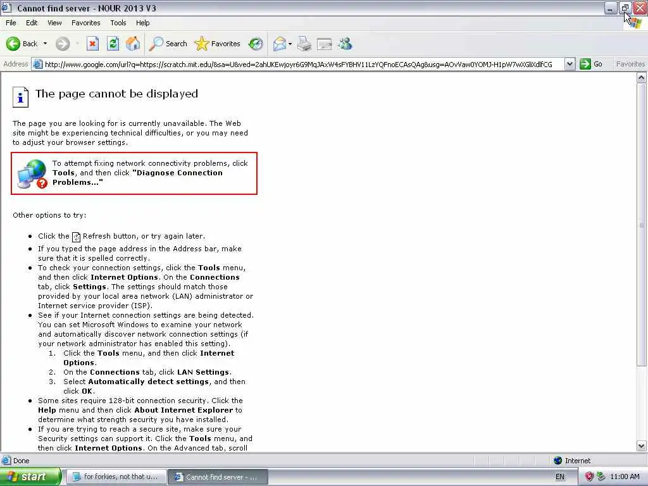
Task: Click the 'Automatically detect settings' bold text
Action: (x=148, y=382)
